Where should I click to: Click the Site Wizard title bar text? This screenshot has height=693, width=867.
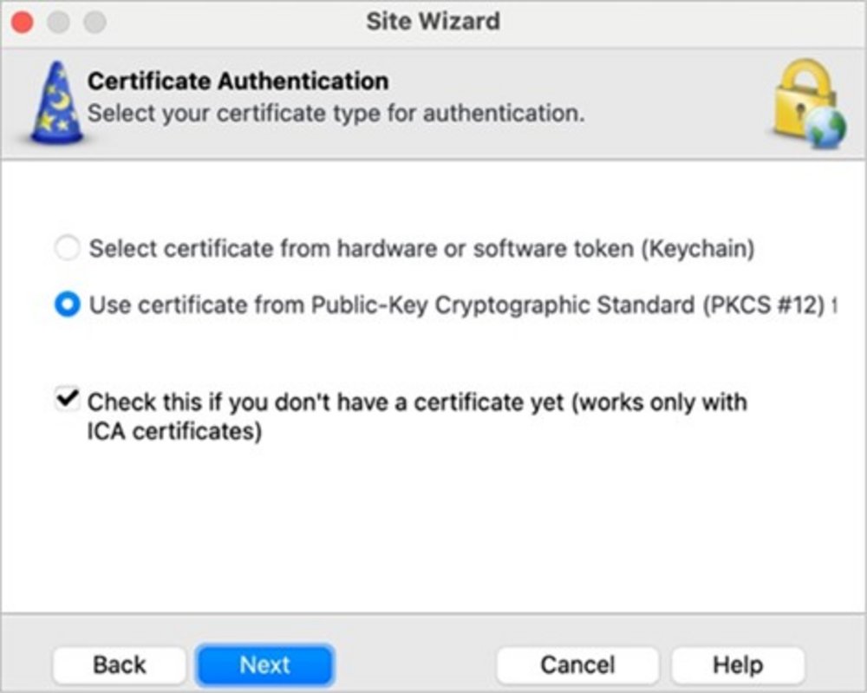point(433,22)
